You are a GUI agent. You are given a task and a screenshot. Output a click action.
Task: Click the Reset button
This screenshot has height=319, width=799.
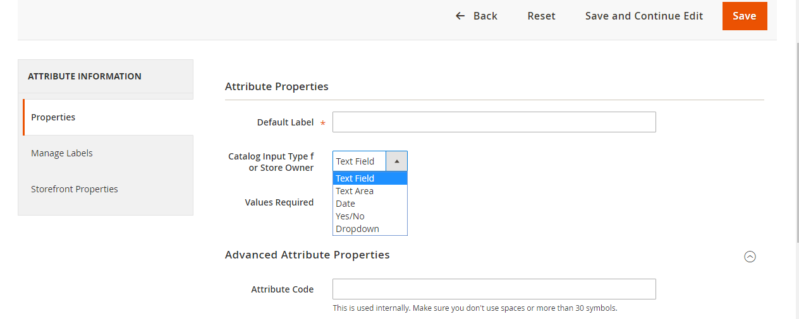(x=541, y=16)
